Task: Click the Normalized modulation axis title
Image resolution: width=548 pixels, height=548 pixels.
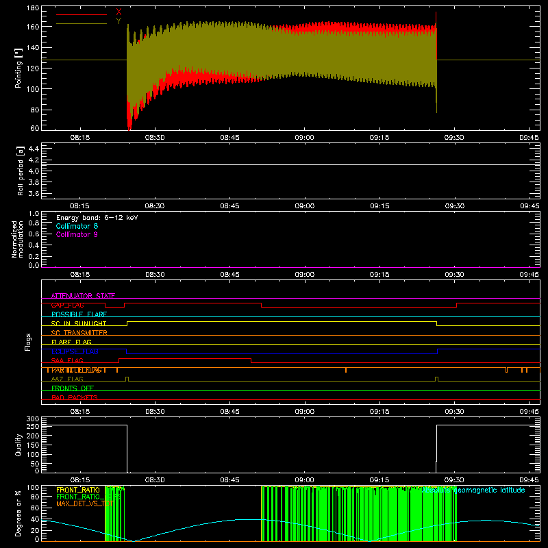Action: (17, 239)
